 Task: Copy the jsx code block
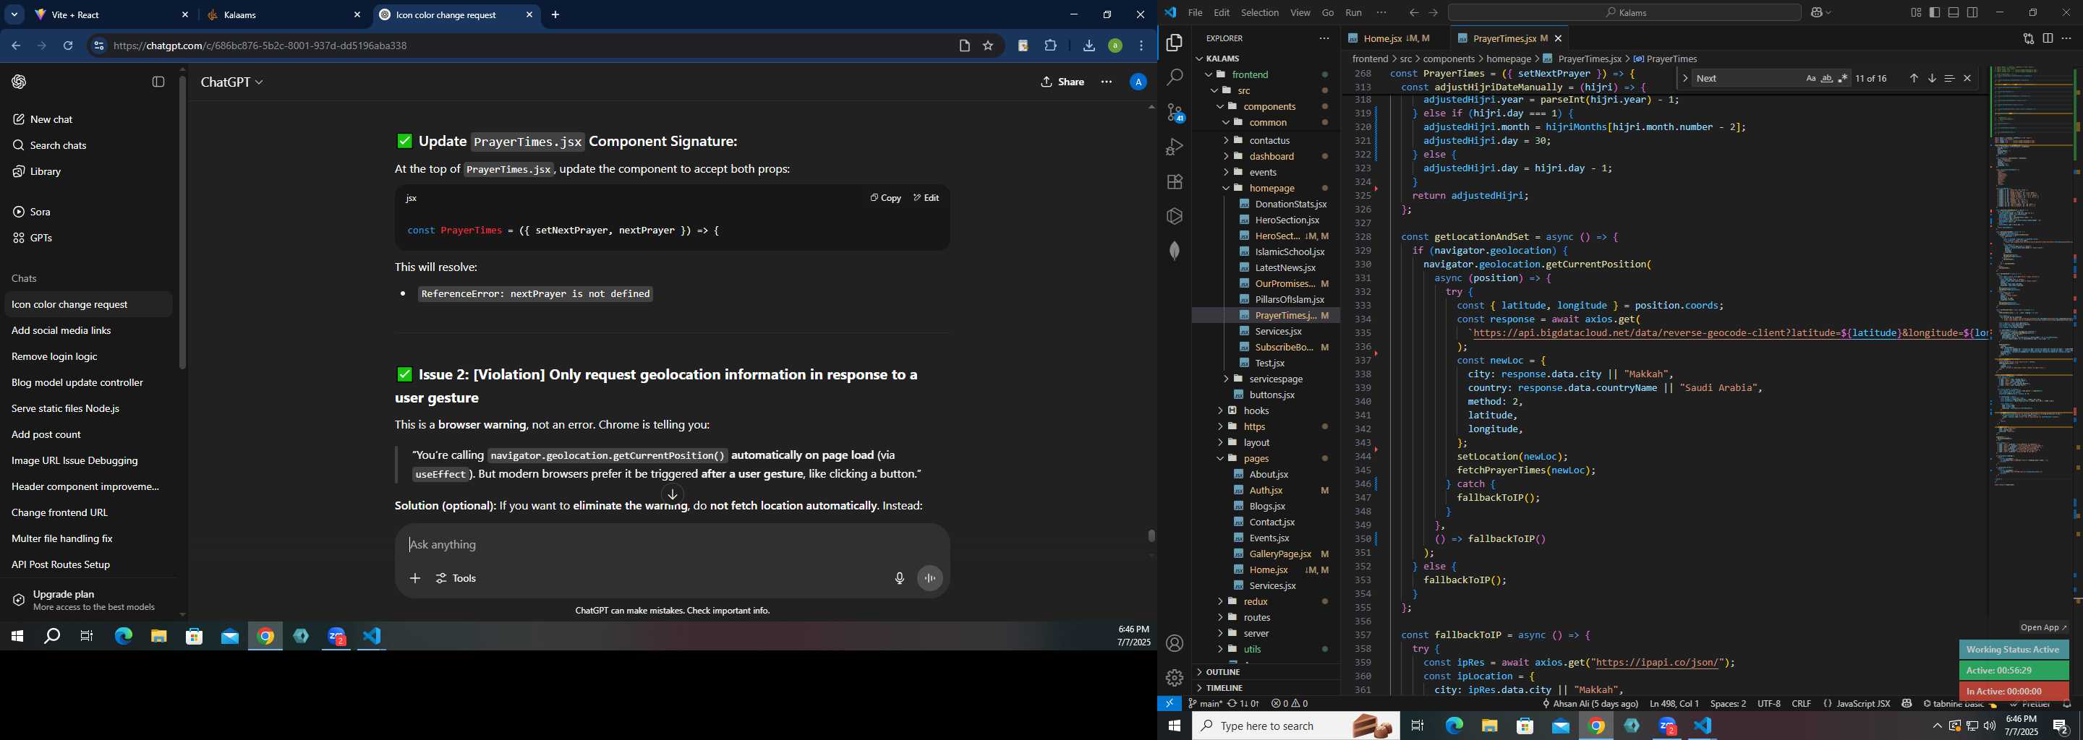coord(885,198)
